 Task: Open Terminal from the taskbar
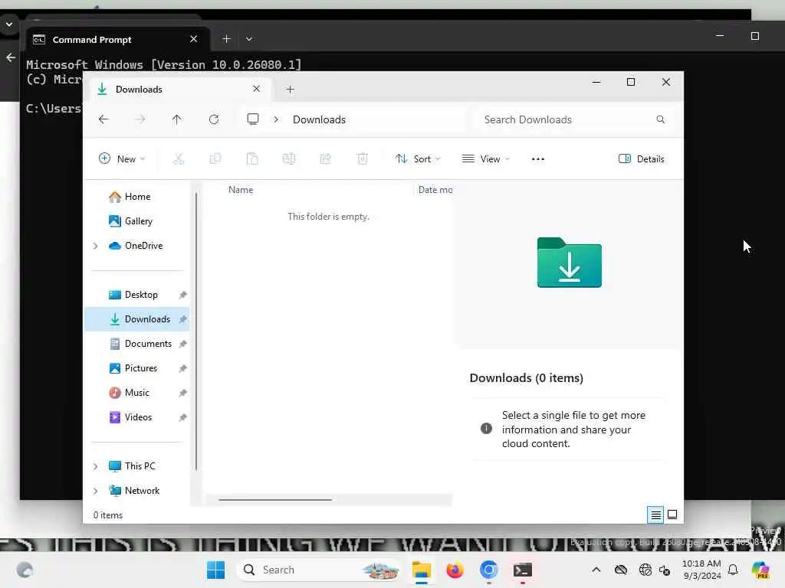point(522,570)
